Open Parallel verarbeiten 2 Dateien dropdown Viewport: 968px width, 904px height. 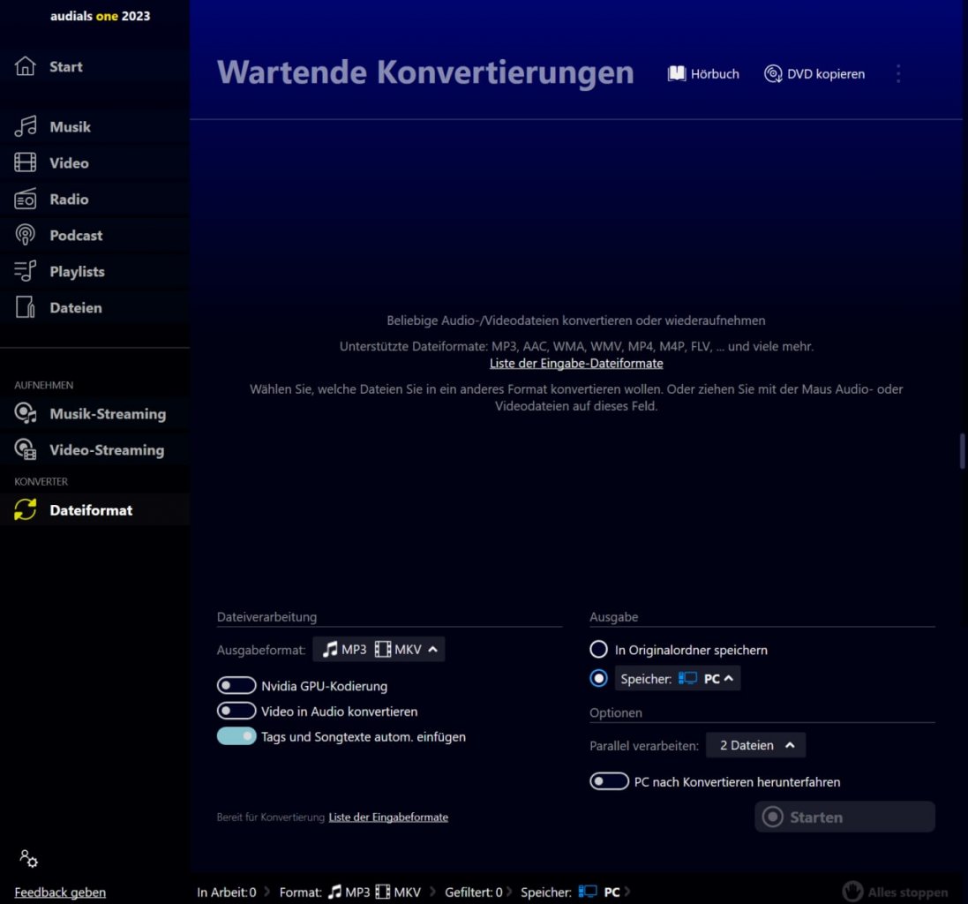(755, 745)
